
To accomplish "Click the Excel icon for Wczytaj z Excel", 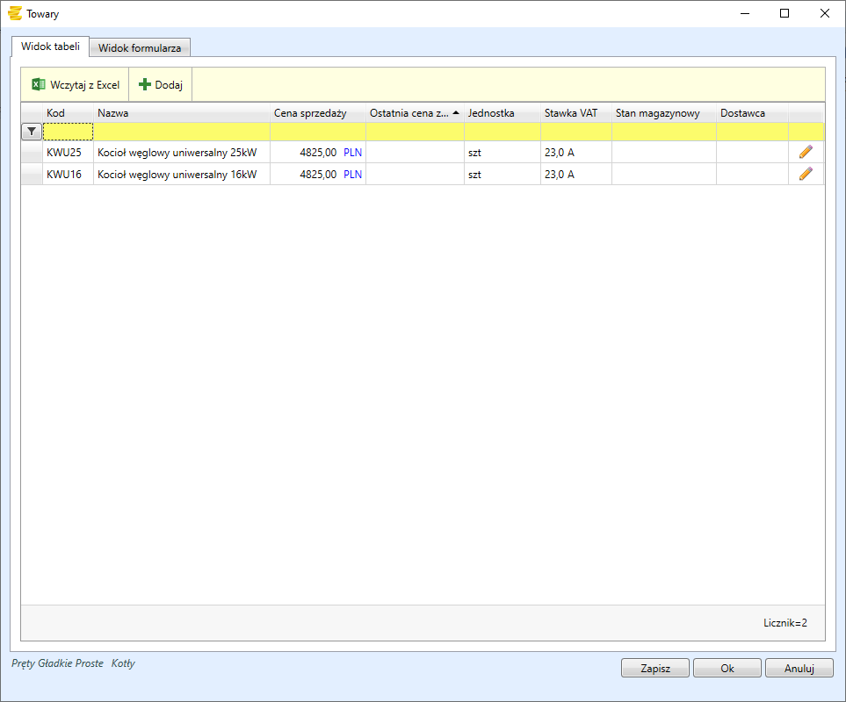I will click(38, 85).
